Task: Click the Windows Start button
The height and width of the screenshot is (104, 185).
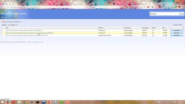Action: tap(2, 102)
